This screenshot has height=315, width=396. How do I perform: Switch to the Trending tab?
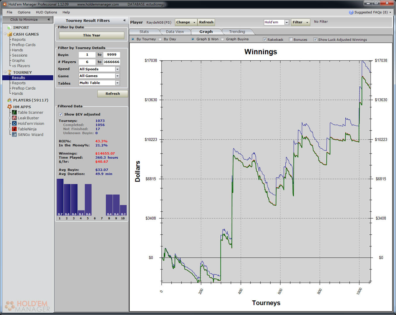(x=237, y=32)
